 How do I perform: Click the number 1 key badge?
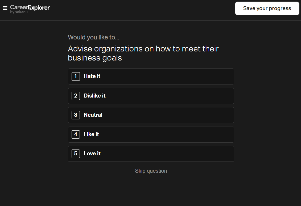pos(76,76)
